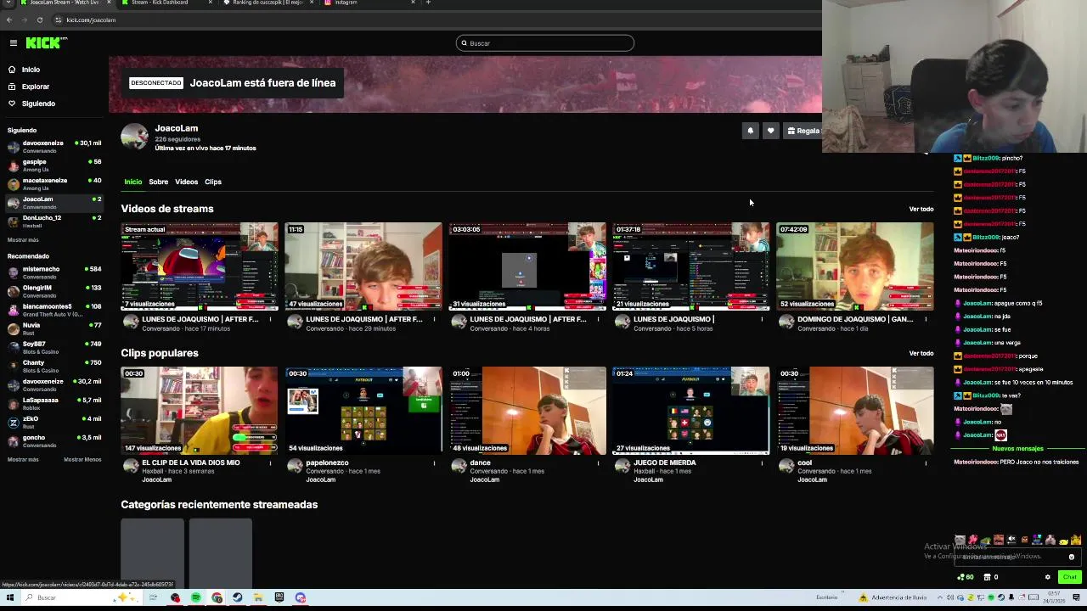1087x611 pixels.
Task: Play EL CLIP DE LA VIDA DIOS MIO clip
Action: click(x=200, y=411)
